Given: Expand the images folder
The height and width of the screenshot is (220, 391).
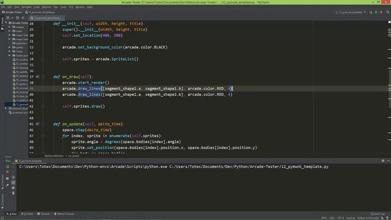Looking at the screenshot, I should pyautogui.click(x=10, y=27).
